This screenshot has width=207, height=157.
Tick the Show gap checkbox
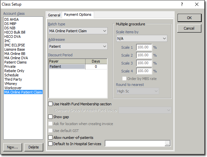51,117
